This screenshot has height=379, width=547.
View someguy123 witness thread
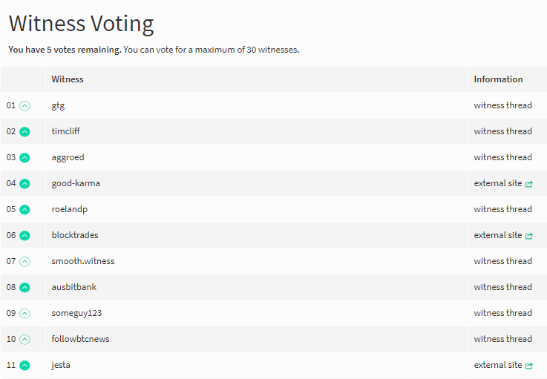pyautogui.click(x=502, y=313)
